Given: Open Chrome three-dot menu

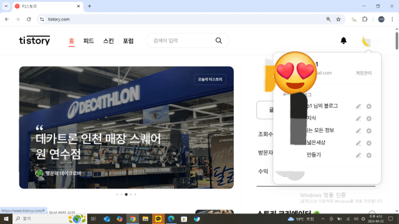Looking at the screenshot, I should [392, 19].
